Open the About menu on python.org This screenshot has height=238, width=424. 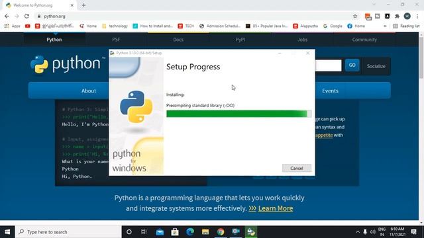(x=89, y=91)
